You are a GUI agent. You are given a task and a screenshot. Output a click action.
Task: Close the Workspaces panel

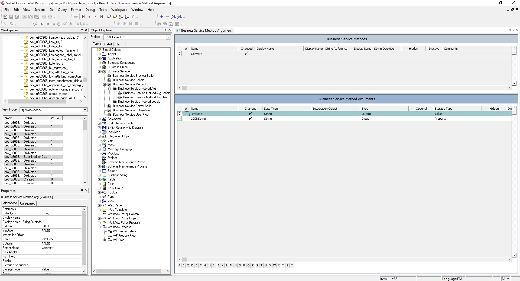[86, 30]
